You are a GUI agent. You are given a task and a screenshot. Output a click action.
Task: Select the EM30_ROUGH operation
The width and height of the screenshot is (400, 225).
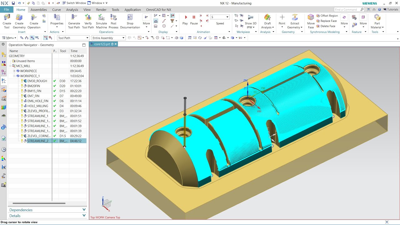37,81
